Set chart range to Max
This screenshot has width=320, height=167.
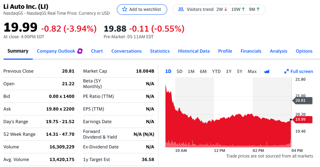(x=252, y=72)
